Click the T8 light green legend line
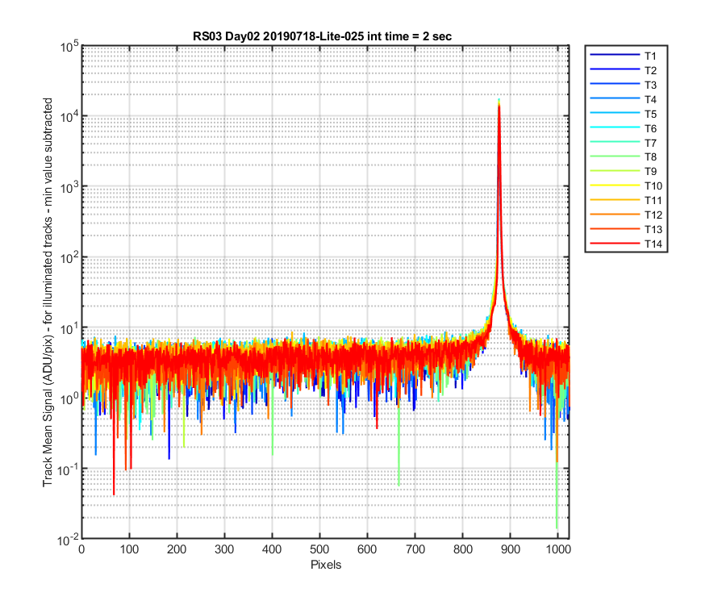The width and height of the screenshot is (726, 605). [x=615, y=156]
